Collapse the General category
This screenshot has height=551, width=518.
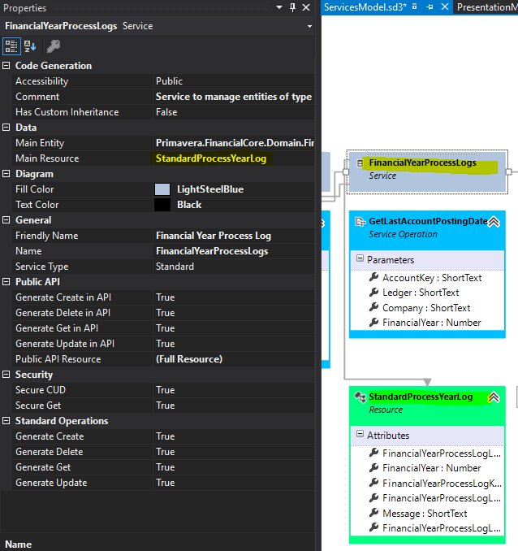coord(6,220)
